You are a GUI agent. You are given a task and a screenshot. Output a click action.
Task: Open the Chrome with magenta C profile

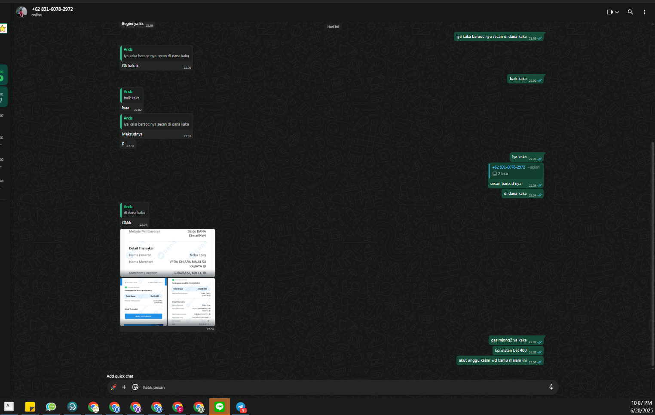[178, 407]
